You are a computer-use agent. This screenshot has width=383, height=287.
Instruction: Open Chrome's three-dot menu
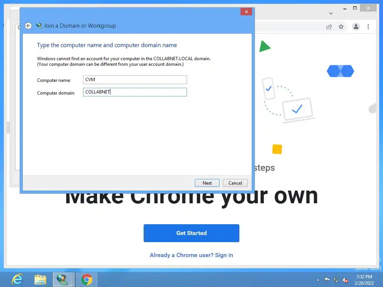pyautogui.click(x=368, y=27)
